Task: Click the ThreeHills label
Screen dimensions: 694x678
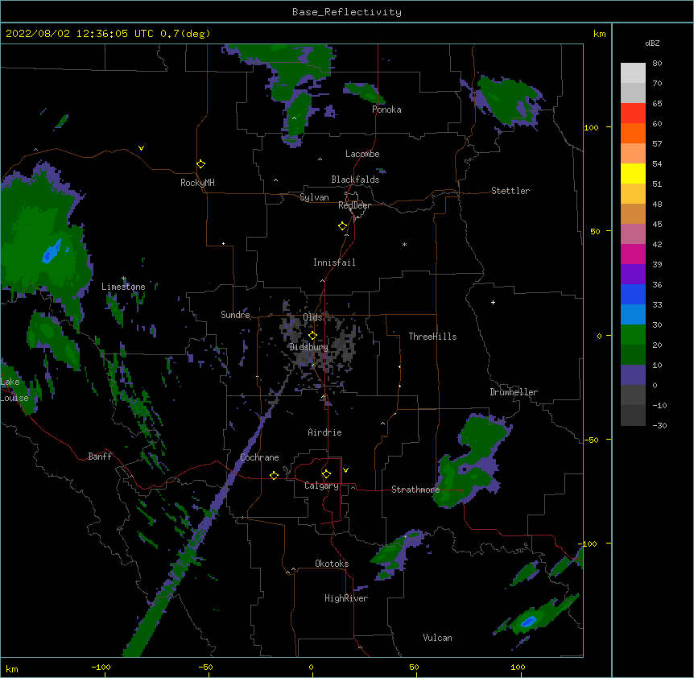Action: (432, 337)
